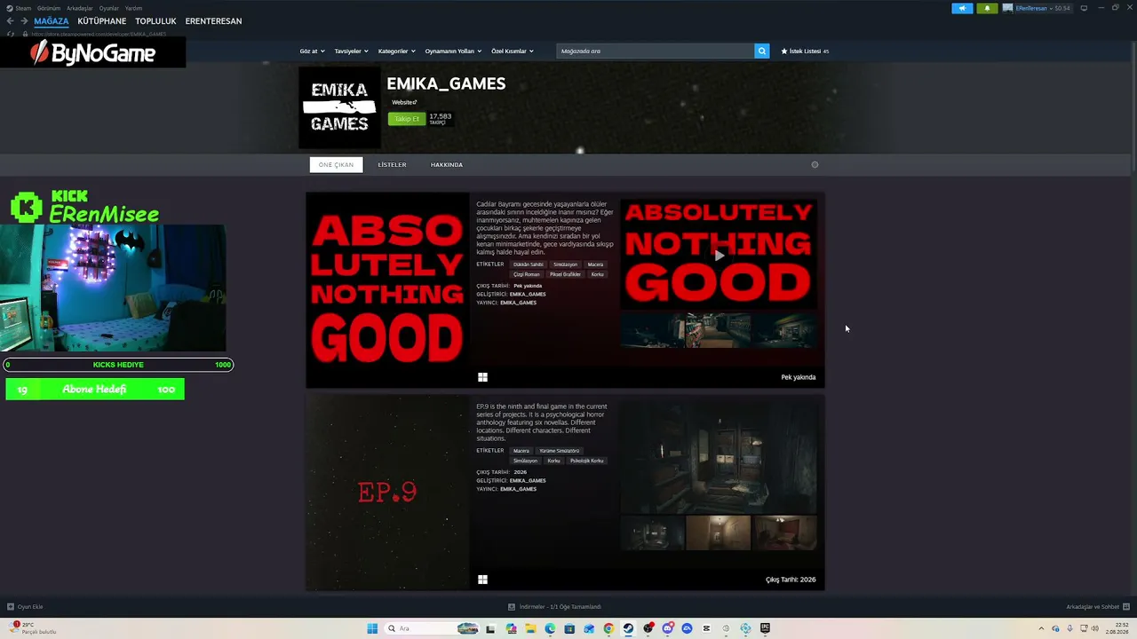Click the microphone tray icon

point(1070,628)
